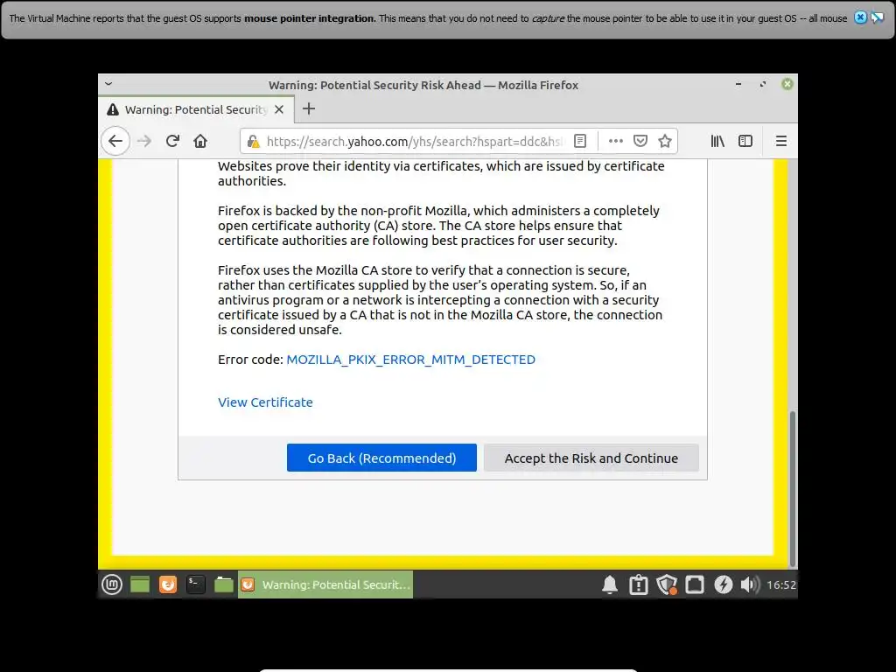
Task: Open the Library bookshelf icon
Action: 717,141
